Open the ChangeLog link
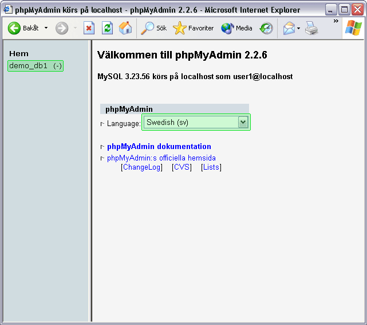 click(142, 167)
